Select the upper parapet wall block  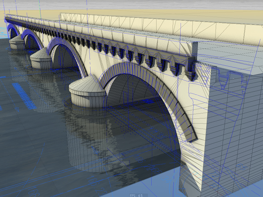(161, 27)
